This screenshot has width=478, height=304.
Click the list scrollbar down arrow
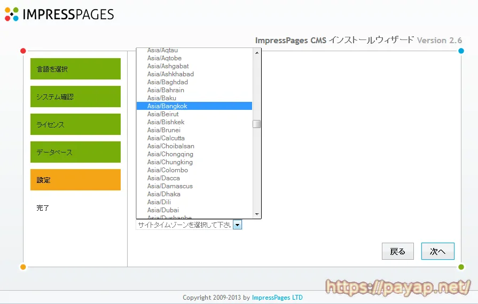click(257, 214)
